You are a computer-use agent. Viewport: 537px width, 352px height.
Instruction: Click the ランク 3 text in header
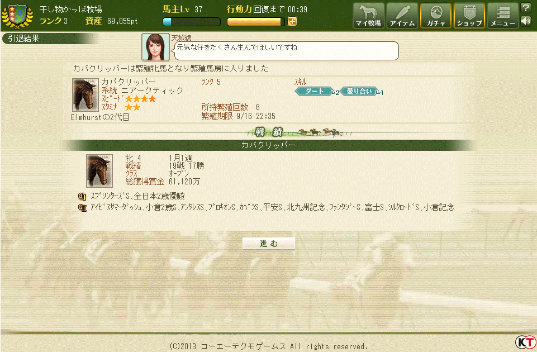tap(54, 21)
